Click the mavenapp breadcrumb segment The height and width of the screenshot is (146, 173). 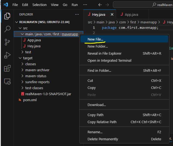click(149, 22)
